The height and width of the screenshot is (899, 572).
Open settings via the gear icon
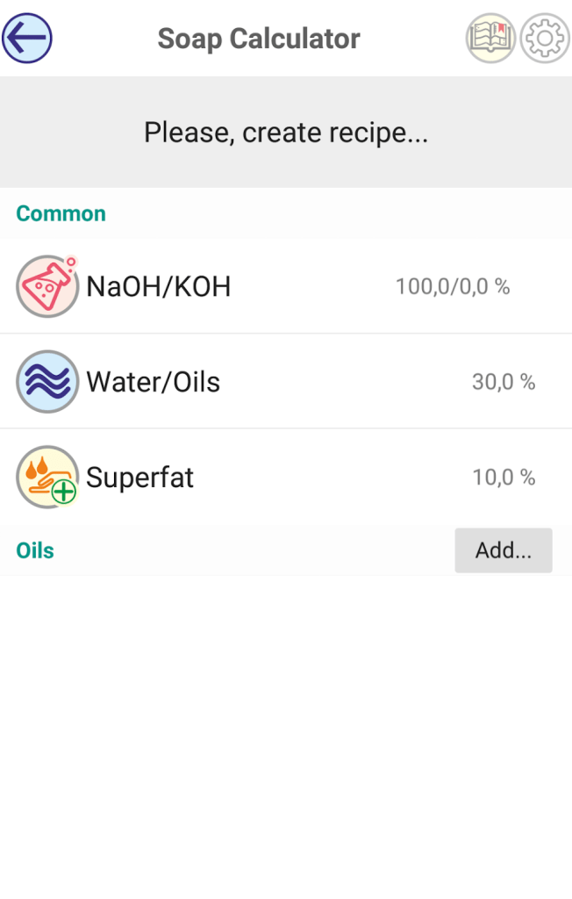click(545, 39)
